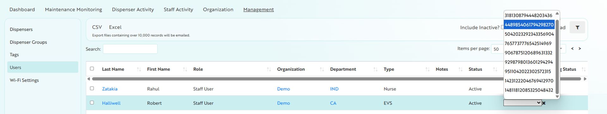Viewport: 607px width, 114px height.
Task: Click the Robert first name cell
Action: pyautogui.click(x=154, y=103)
